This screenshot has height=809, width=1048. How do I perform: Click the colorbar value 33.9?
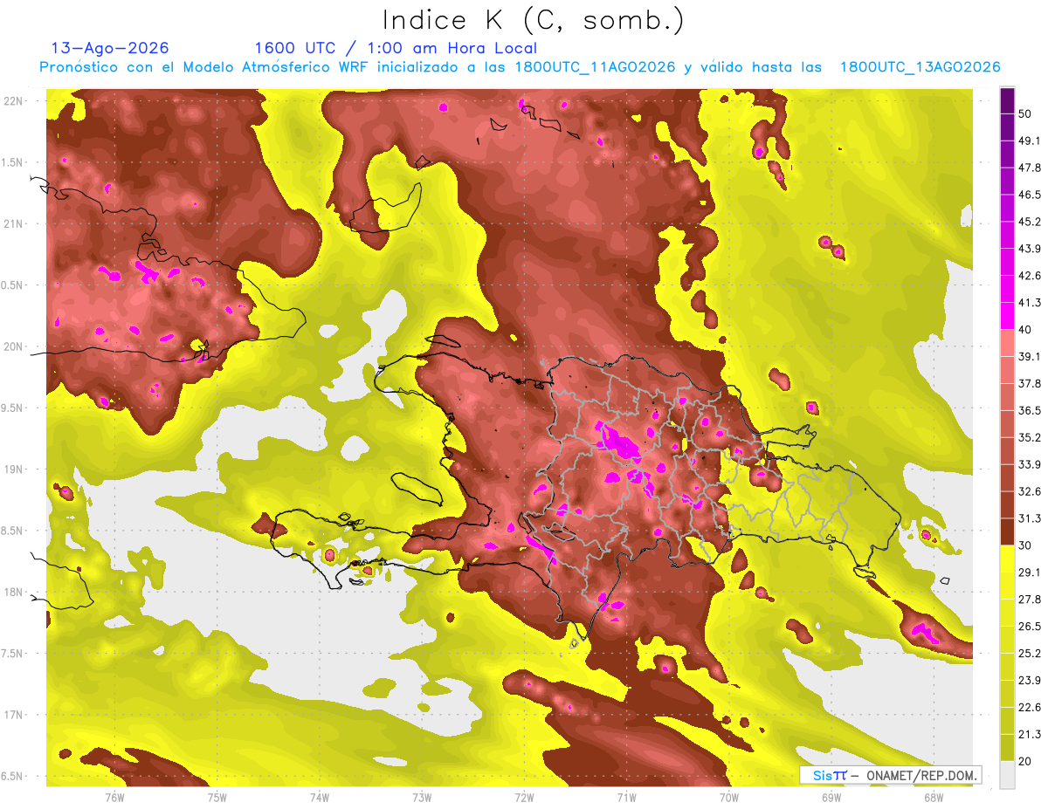(1029, 464)
